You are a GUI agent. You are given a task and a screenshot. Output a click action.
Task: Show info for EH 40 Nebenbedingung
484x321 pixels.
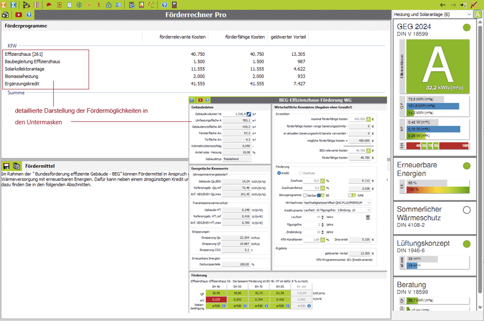pyautogui.click(x=224, y=306)
